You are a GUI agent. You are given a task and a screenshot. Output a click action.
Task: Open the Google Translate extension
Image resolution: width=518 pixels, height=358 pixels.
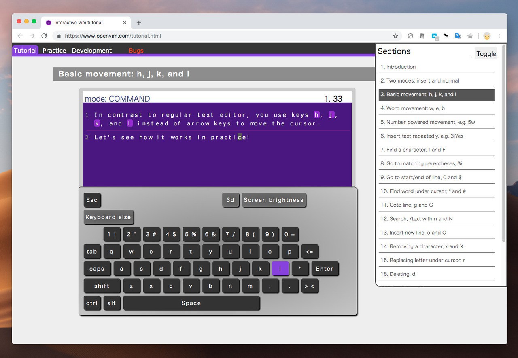point(458,36)
